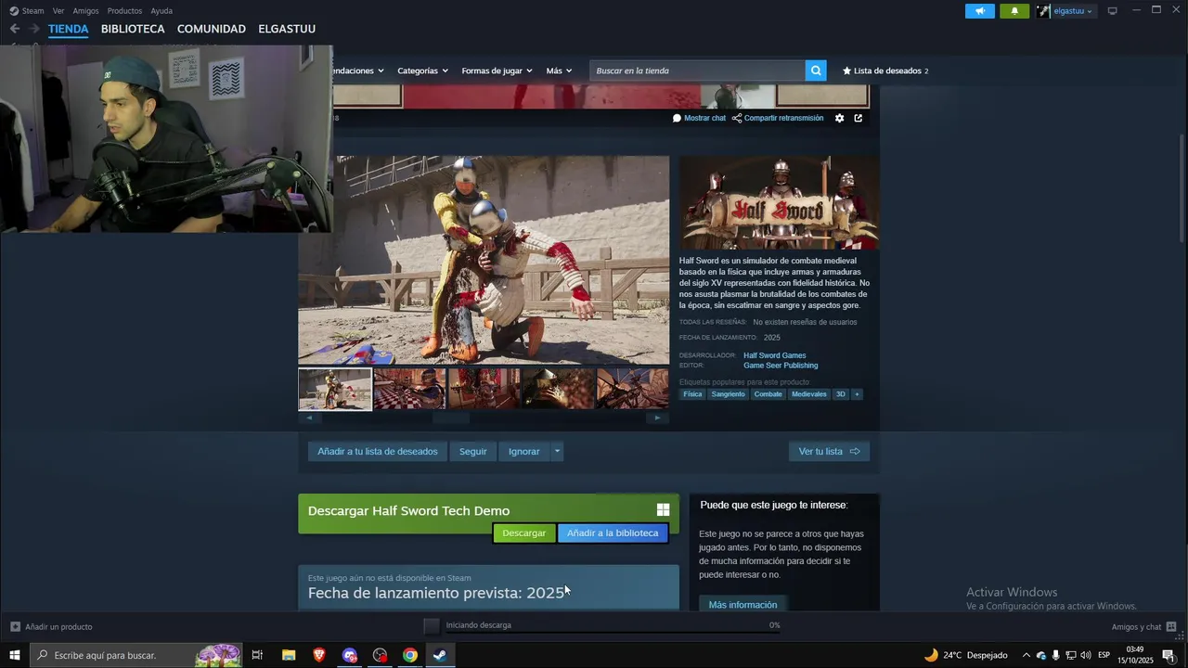Screen dimensions: 1188x668
Task: Switch to the BIBLIOTECA tab
Action: tap(133, 29)
